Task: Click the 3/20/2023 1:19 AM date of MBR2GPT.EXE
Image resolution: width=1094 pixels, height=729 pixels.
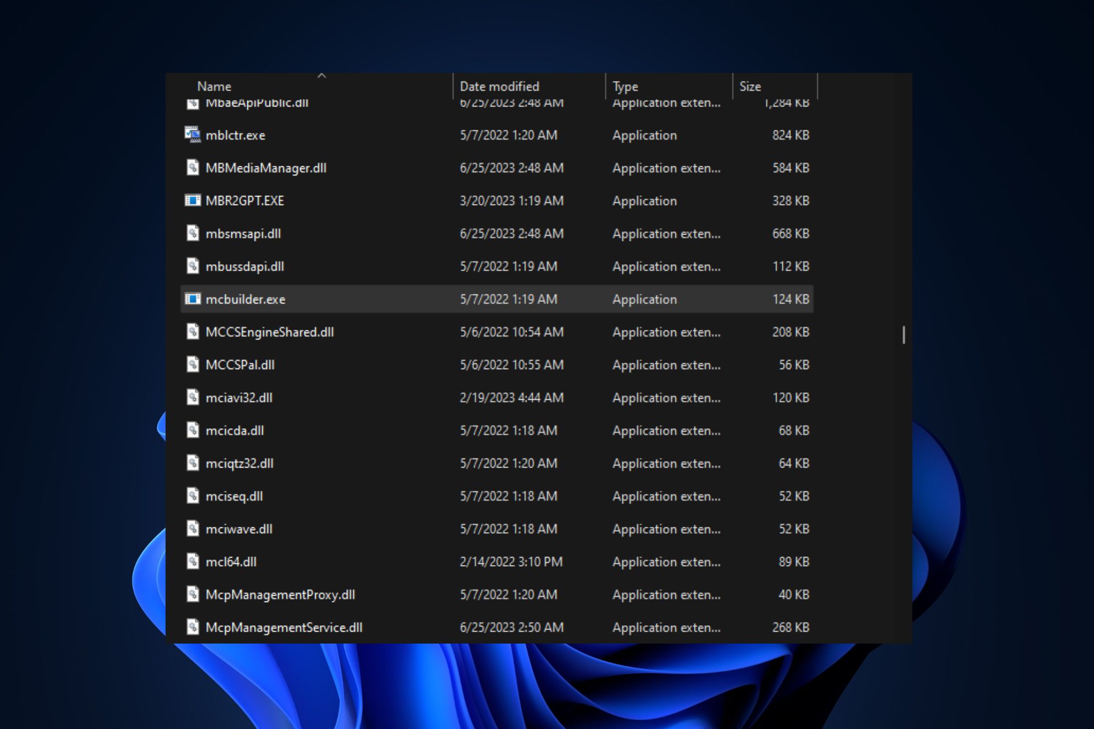Action: (x=512, y=201)
